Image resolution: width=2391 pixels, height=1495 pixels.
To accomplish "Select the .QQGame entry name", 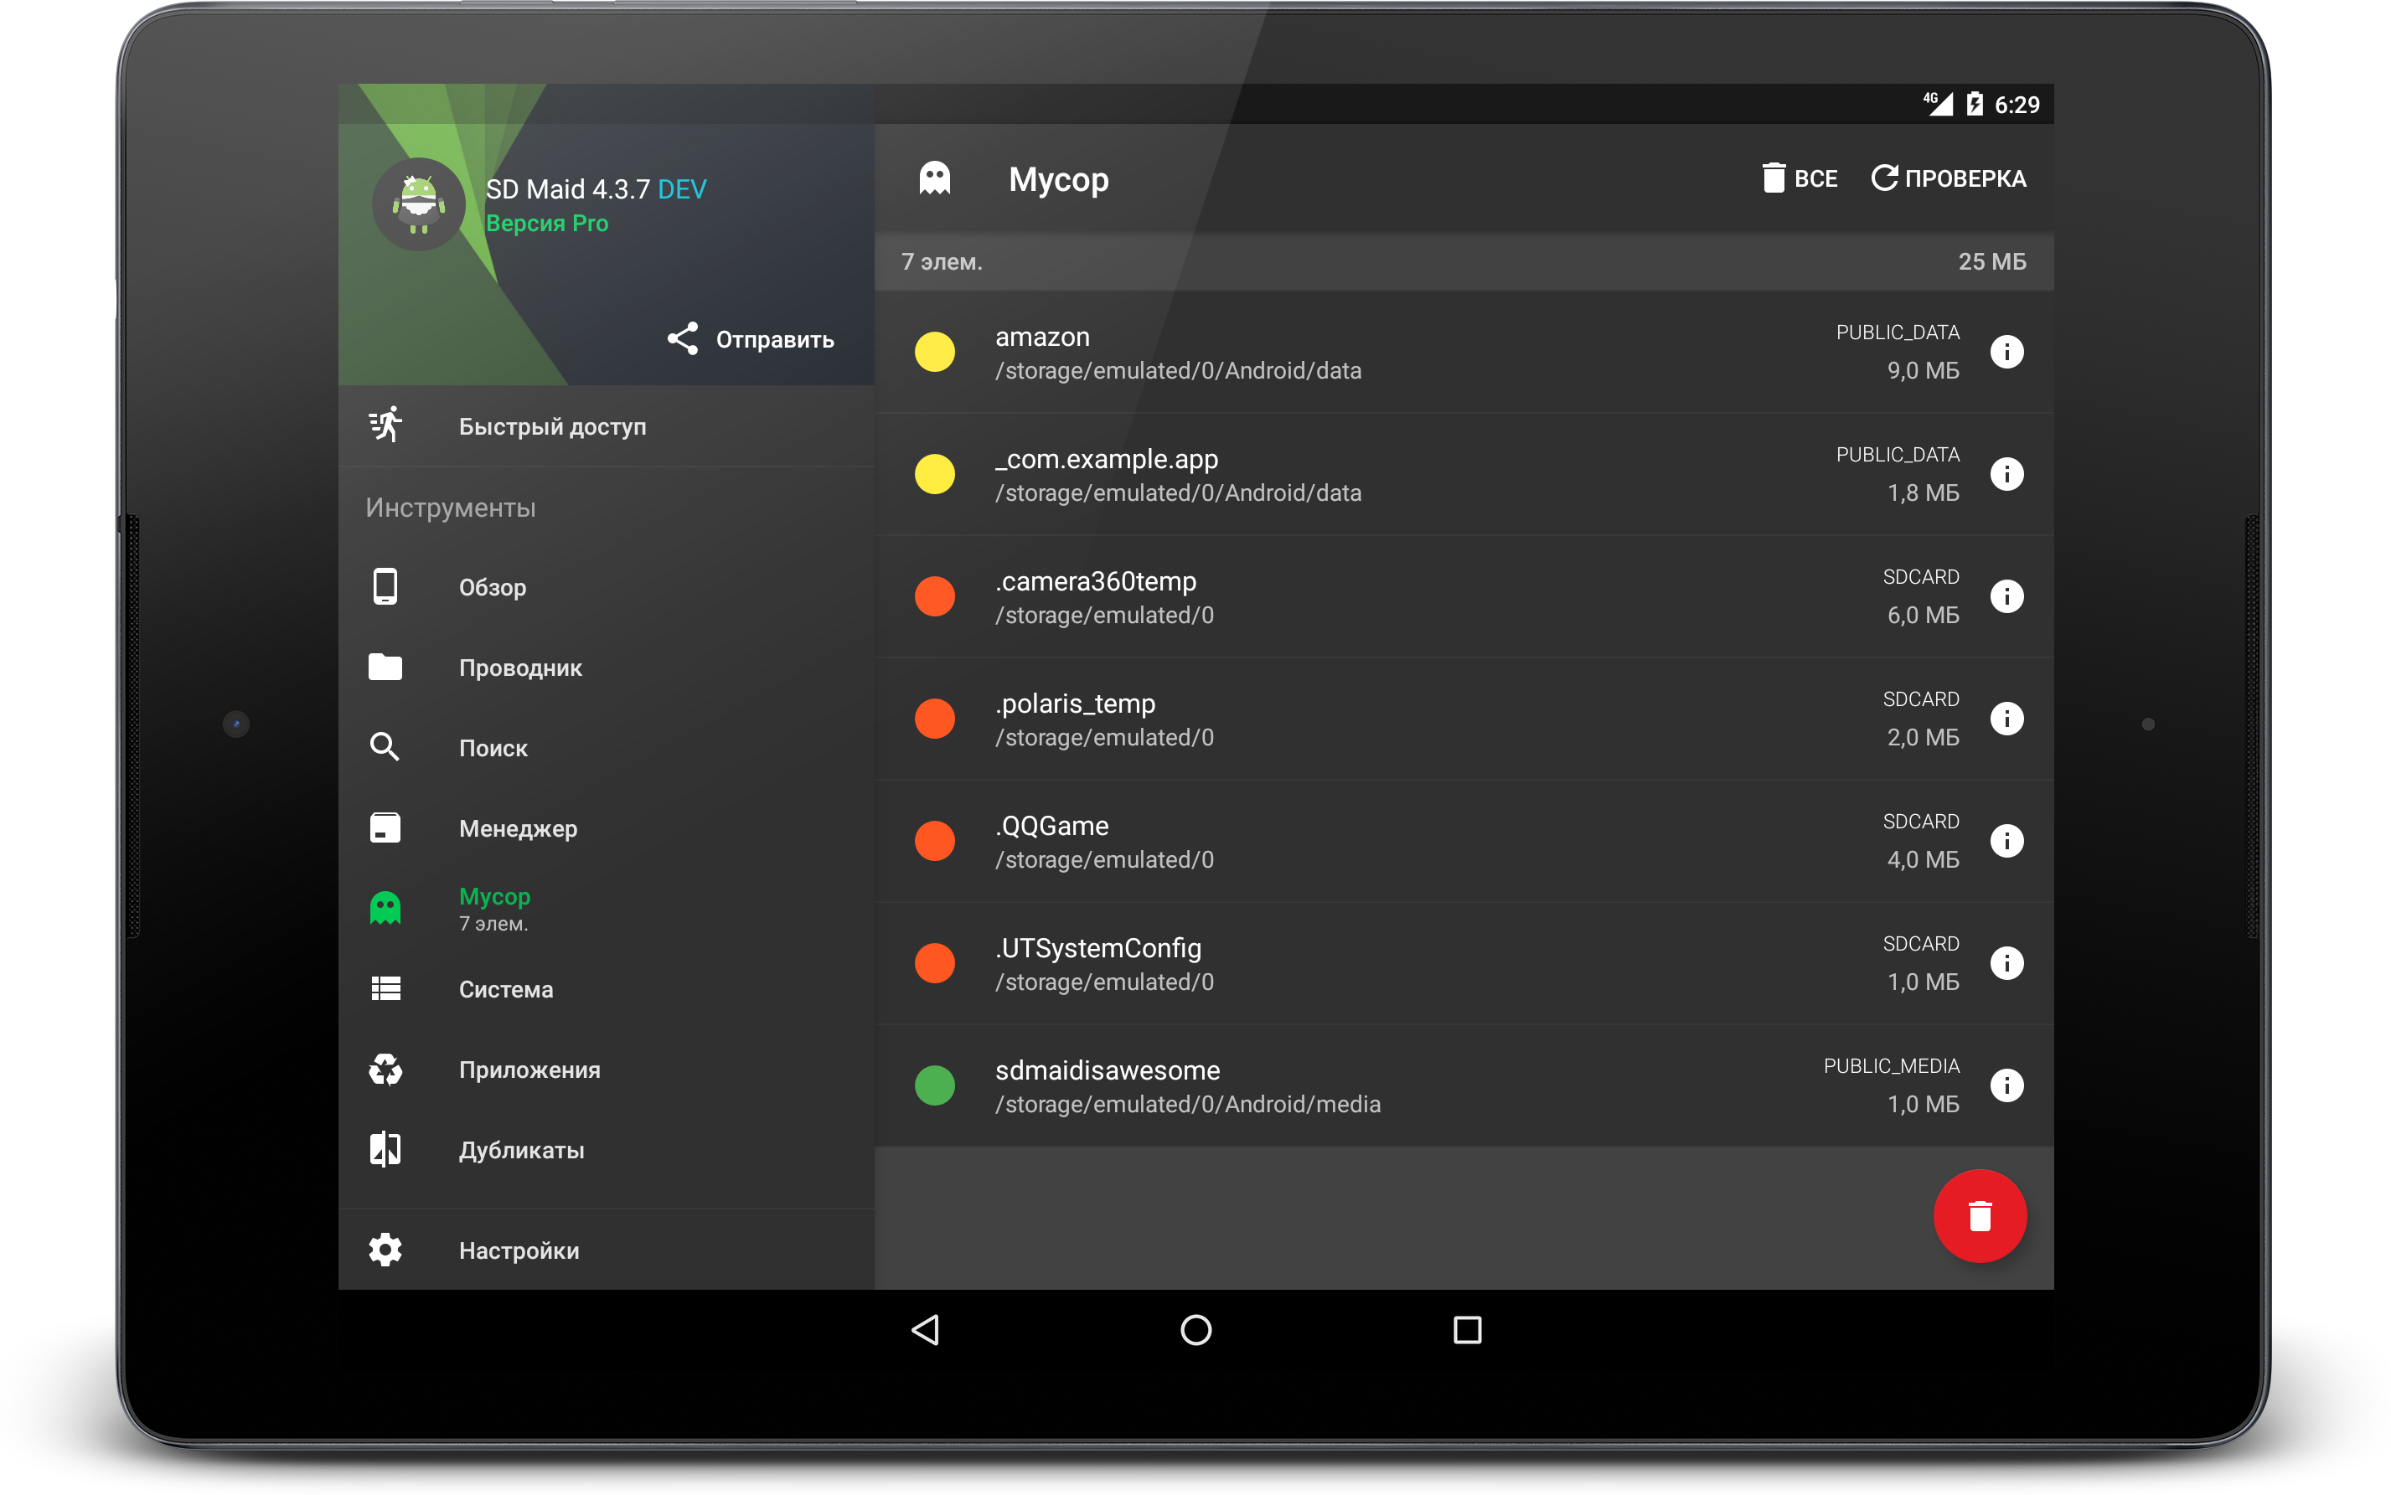I will pyautogui.click(x=1052, y=826).
